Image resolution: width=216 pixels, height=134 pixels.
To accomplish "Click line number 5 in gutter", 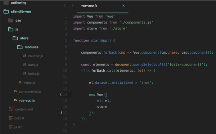I will (66, 41).
